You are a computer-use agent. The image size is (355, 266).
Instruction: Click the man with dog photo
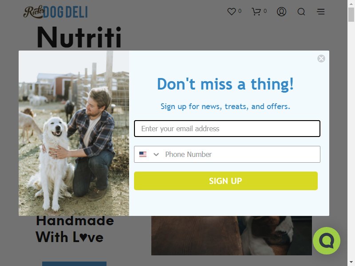coord(74,133)
